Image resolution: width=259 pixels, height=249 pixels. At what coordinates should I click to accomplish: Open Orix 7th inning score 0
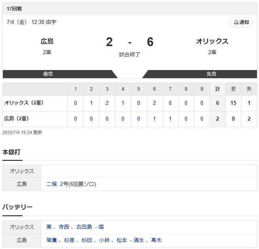(170, 103)
